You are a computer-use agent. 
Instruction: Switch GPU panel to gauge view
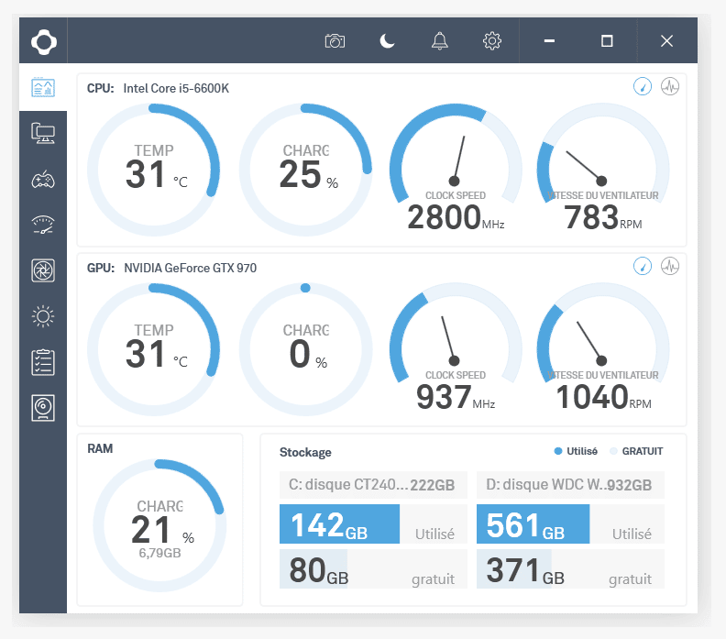click(x=643, y=266)
